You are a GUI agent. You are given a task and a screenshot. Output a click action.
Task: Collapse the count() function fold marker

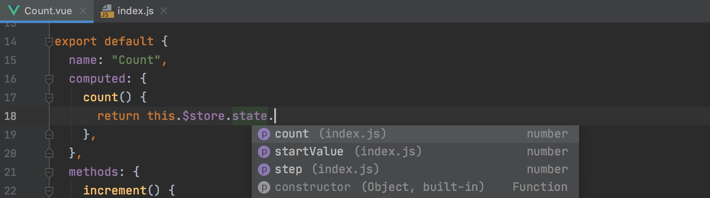click(49, 98)
